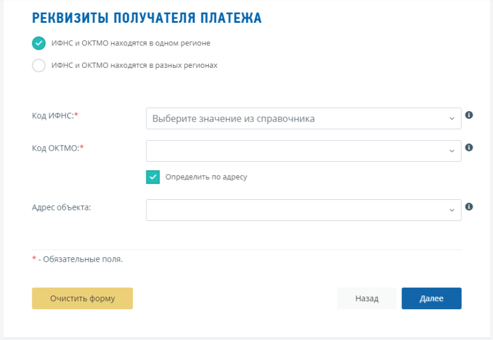This screenshot has height=340, width=493.
Task: Select radio ИФНС и ОКТМО в одном регионе
Action: [39, 43]
